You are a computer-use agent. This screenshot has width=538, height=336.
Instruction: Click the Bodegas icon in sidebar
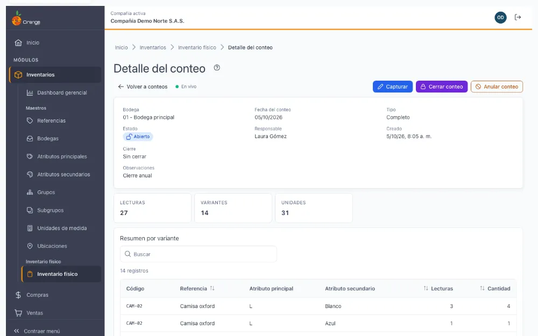pos(30,139)
